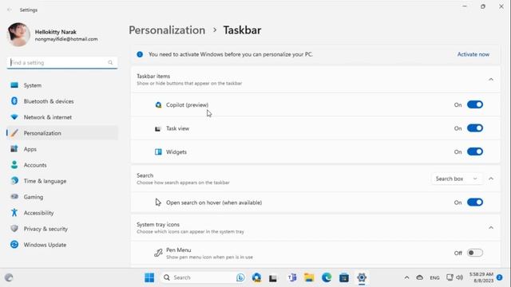Viewport: 511px width, 287px height.
Task: Click the volume speaker tray icon
Action: point(460,277)
